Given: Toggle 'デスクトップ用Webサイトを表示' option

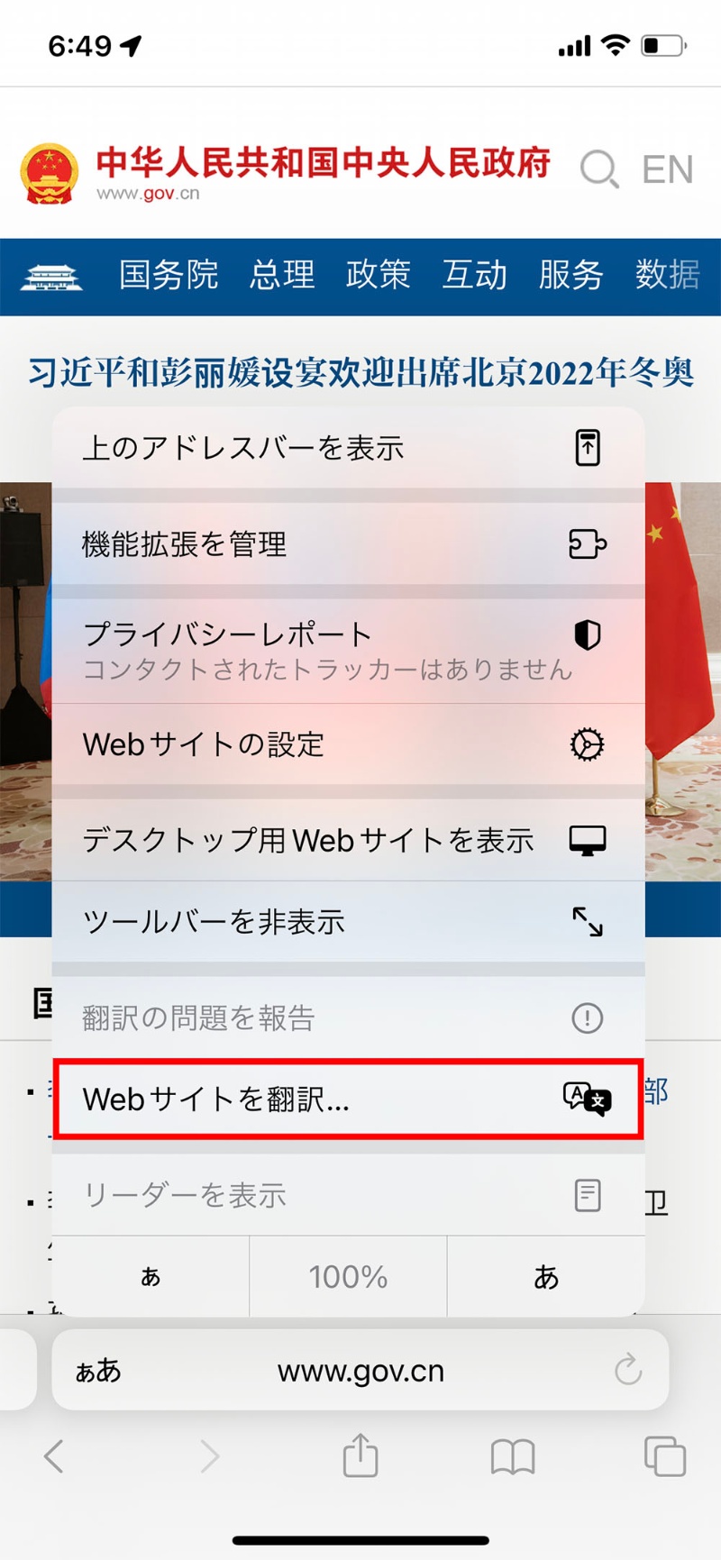Looking at the screenshot, I should (348, 840).
